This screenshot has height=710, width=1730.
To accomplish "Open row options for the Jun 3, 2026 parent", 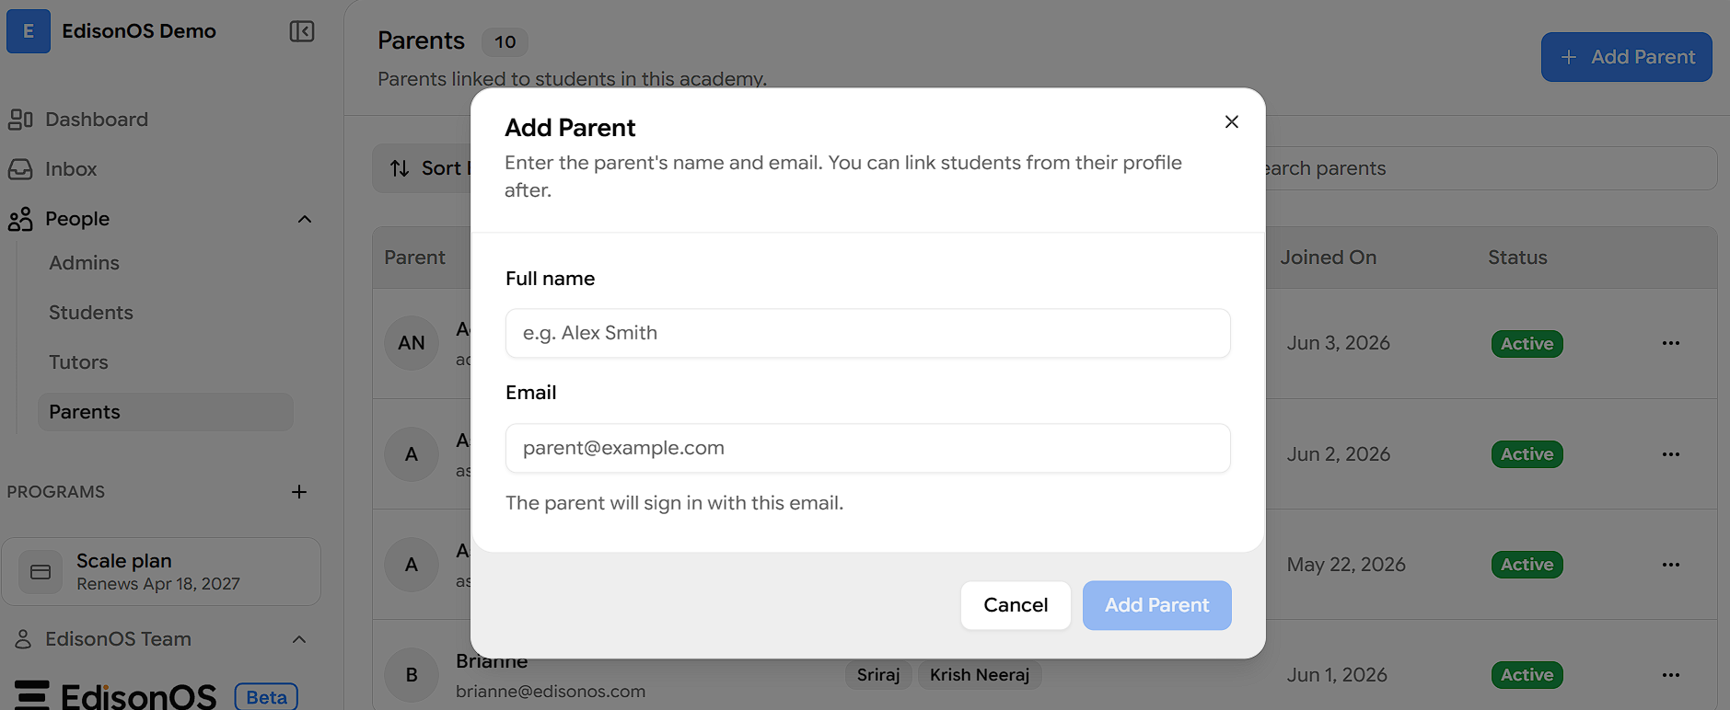I will click(x=1671, y=343).
